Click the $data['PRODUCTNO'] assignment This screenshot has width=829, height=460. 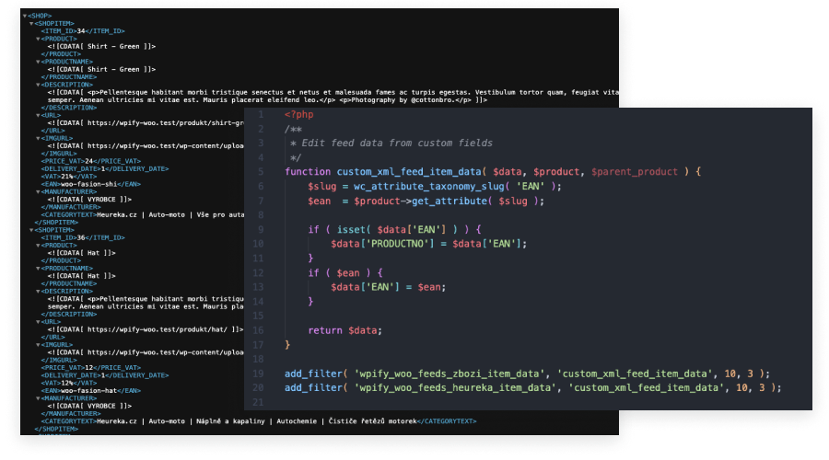428,244
